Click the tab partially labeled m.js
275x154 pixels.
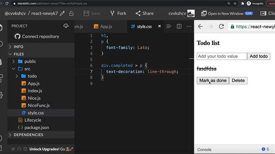point(79,27)
